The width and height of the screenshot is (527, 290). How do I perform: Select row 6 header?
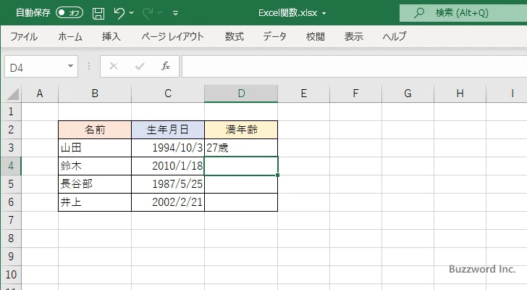click(x=11, y=202)
